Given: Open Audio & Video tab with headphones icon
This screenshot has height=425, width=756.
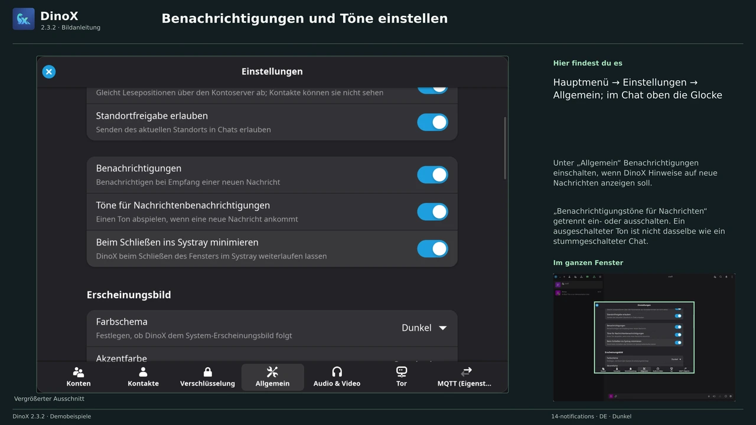Looking at the screenshot, I should coord(337,377).
